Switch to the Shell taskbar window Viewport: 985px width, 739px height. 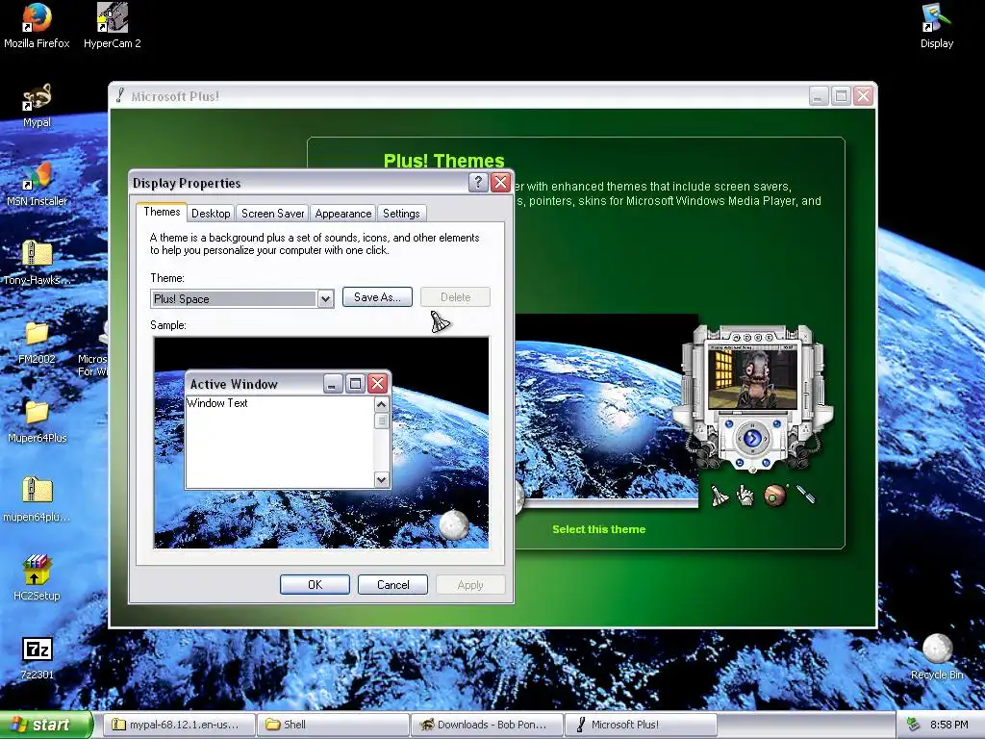(333, 725)
